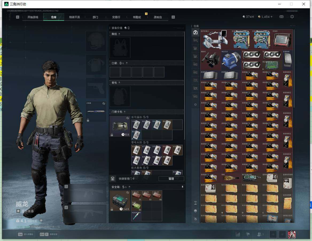Click the plus next to 1,494 currency
The height and width of the screenshot is (241, 312).
pyautogui.click(x=272, y=17)
